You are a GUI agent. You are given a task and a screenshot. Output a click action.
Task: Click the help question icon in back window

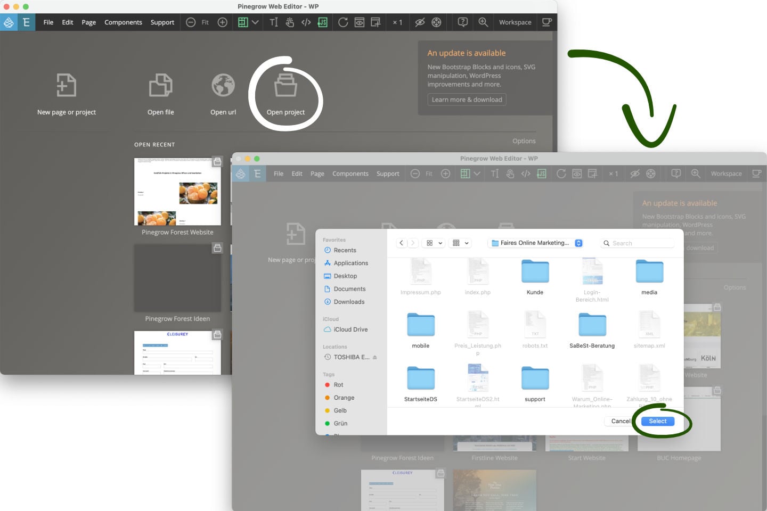point(463,22)
